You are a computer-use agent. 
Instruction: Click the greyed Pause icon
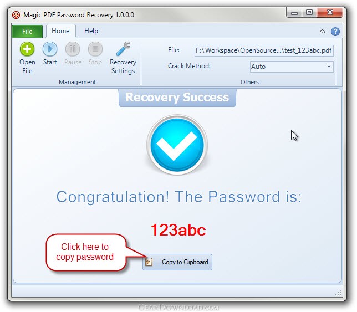tap(73, 49)
